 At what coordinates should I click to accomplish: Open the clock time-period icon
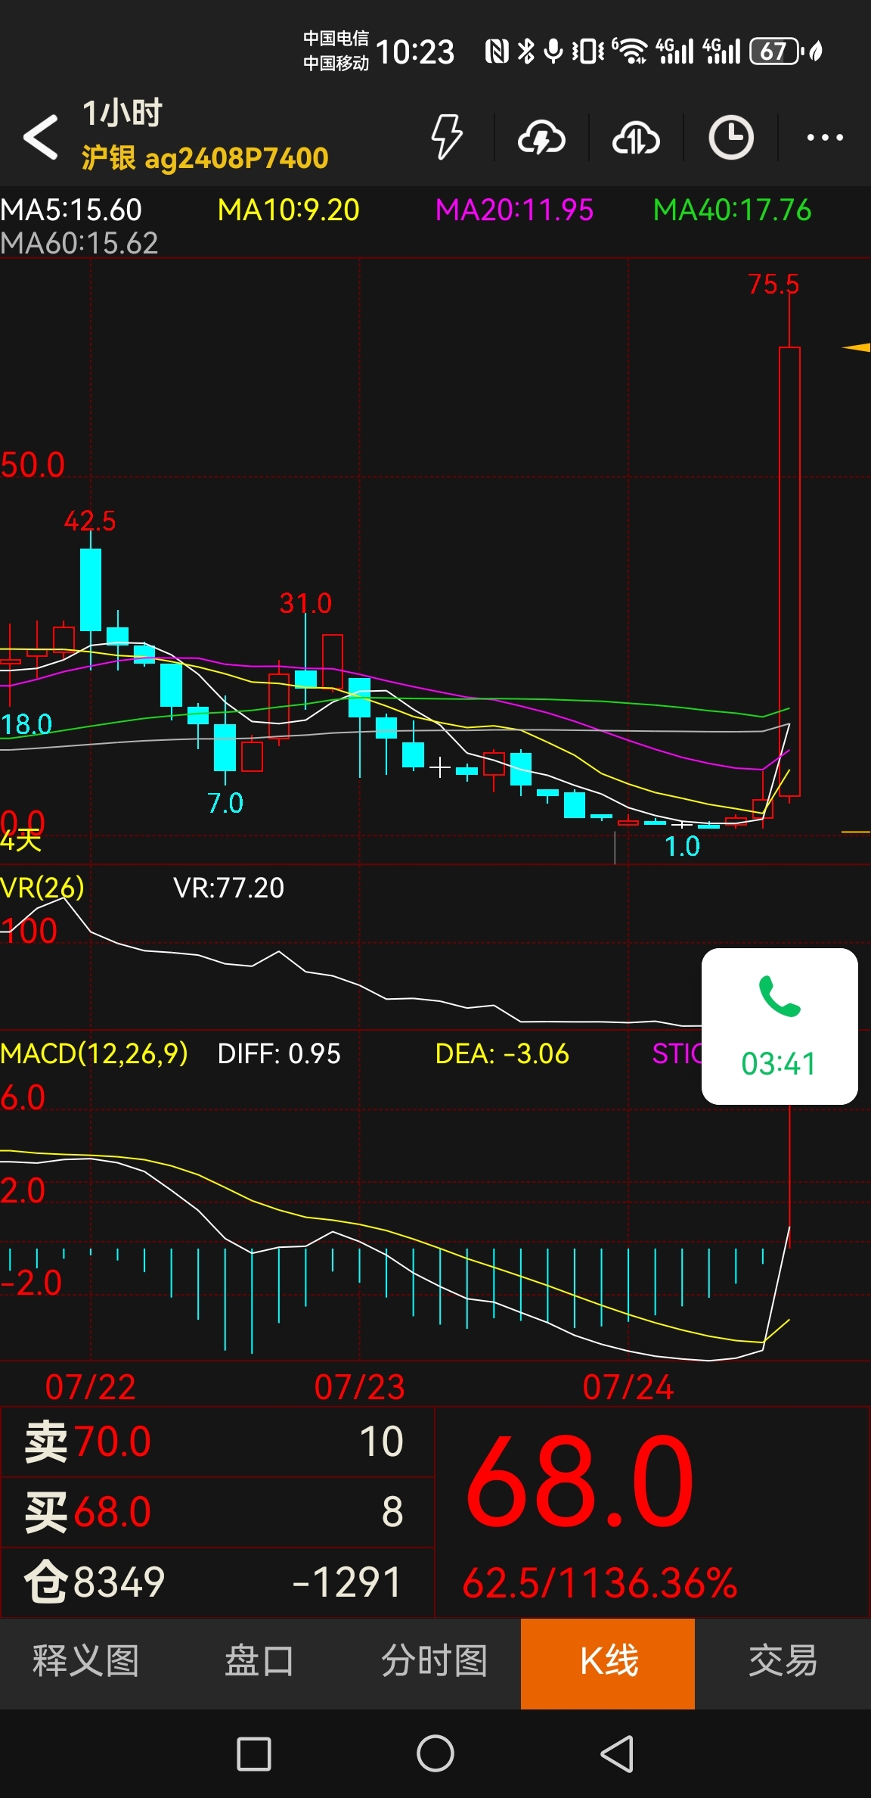point(730,137)
